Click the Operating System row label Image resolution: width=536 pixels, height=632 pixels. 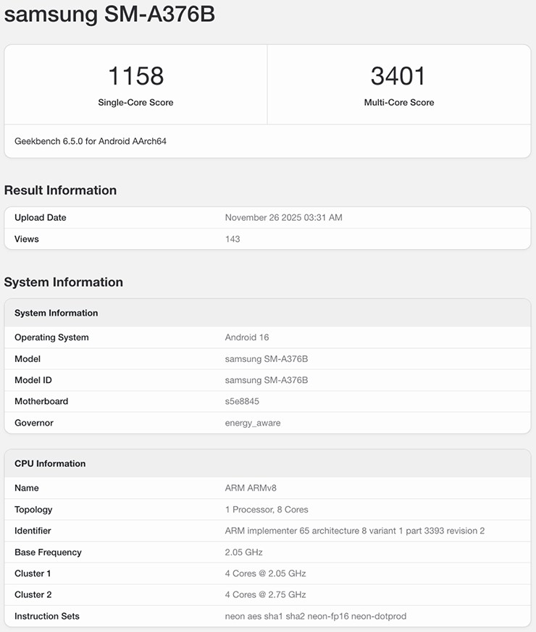[x=51, y=337]
